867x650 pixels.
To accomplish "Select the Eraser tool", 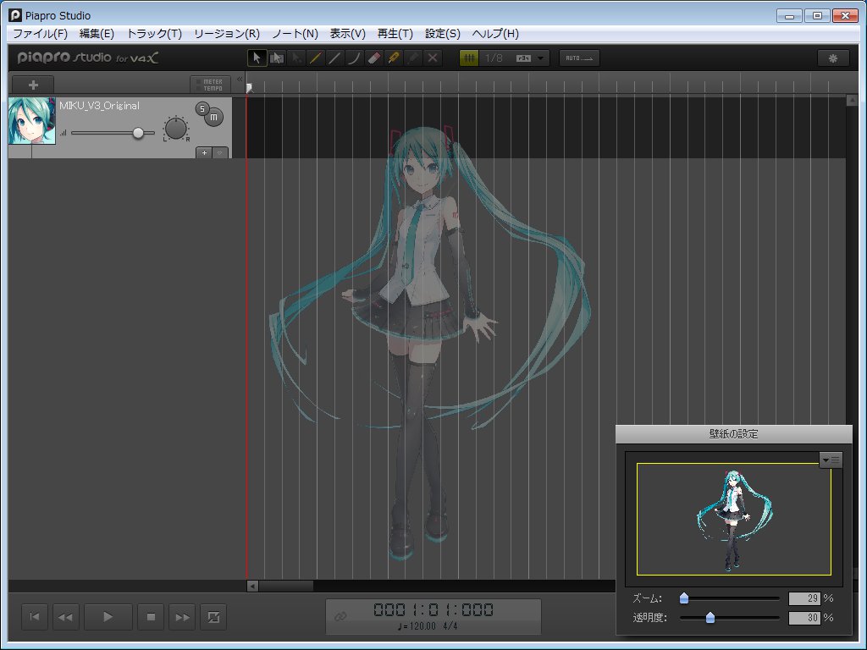I will point(374,58).
